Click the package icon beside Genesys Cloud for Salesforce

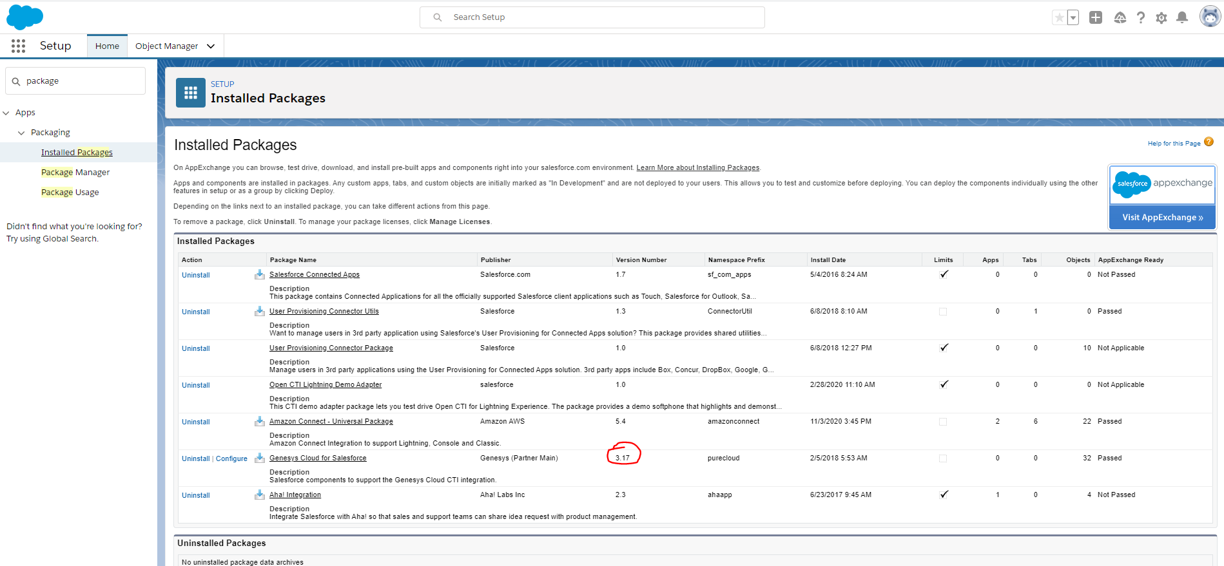pos(259,458)
